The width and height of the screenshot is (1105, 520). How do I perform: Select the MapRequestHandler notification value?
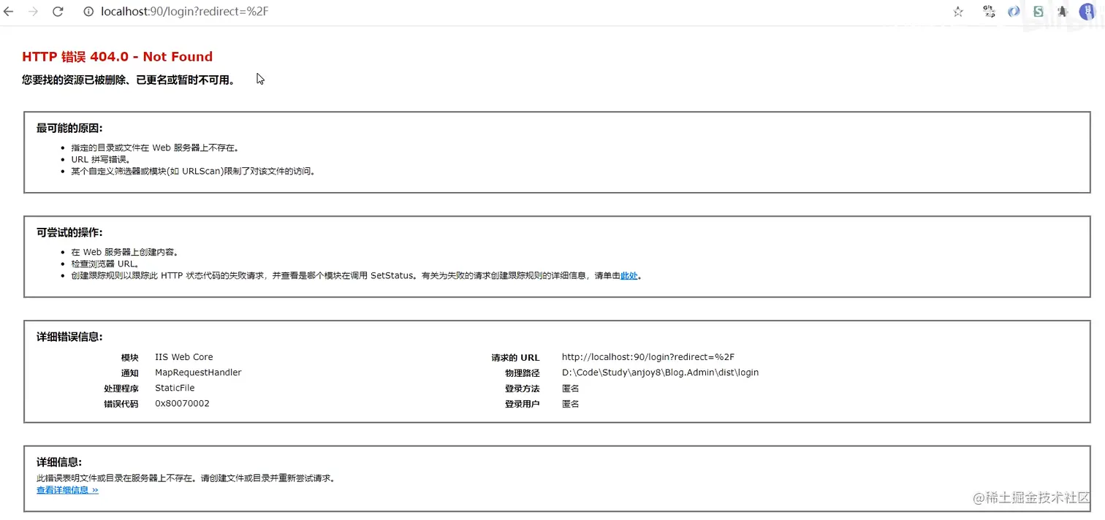click(198, 372)
